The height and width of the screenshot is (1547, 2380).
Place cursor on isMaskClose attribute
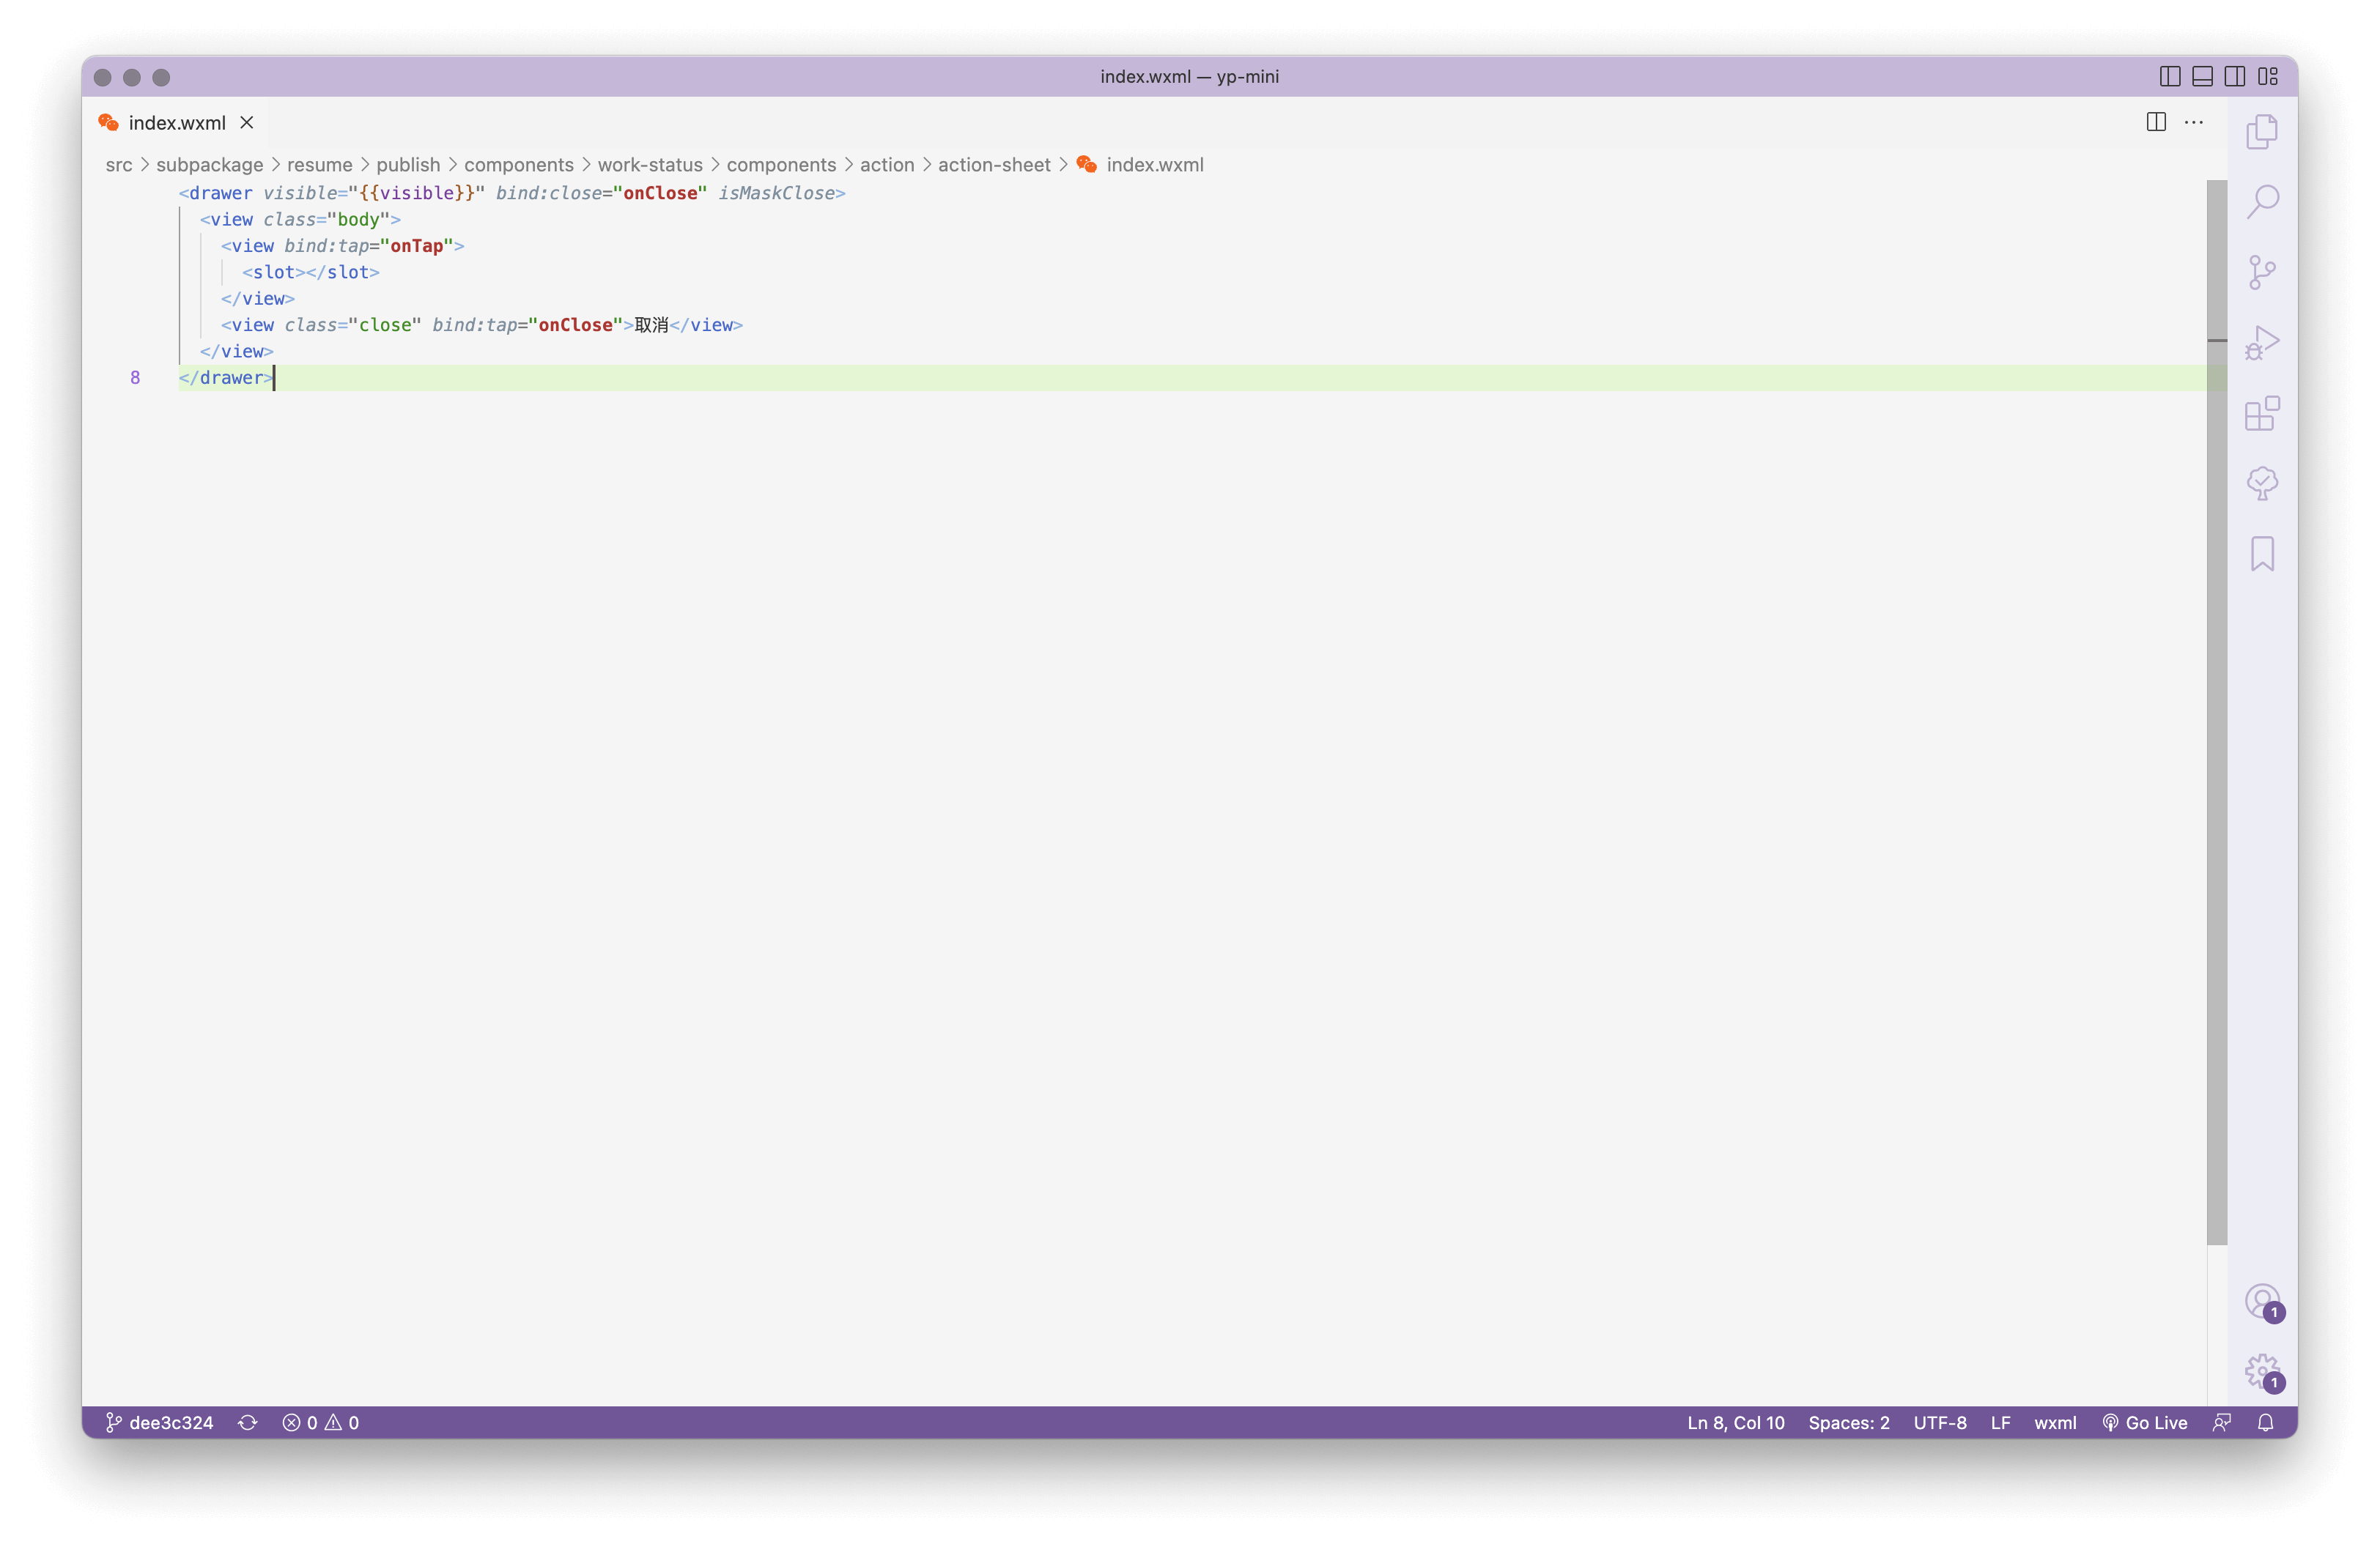point(776,193)
